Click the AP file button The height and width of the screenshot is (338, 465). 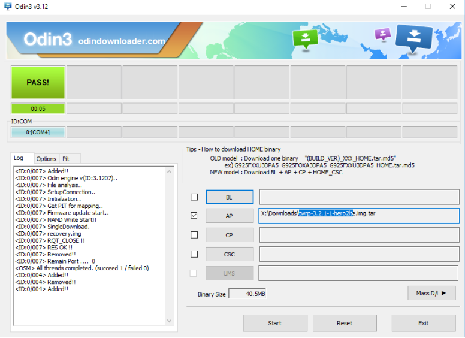coord(230,216)
